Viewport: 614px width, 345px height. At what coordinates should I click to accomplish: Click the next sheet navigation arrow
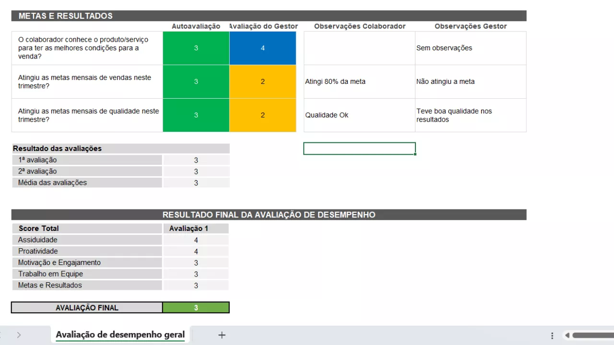click(19, 335)
